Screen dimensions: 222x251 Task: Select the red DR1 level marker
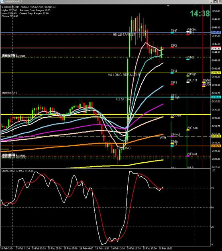[172, 84]
